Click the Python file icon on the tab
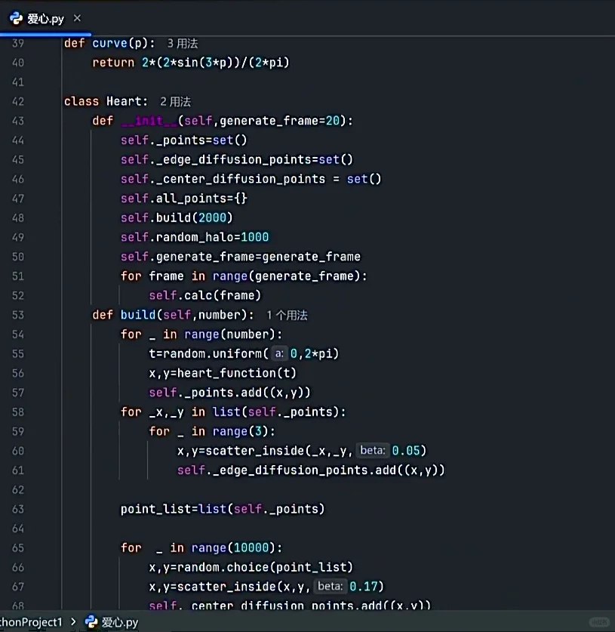The image size is (615, 632). point(16,18)
